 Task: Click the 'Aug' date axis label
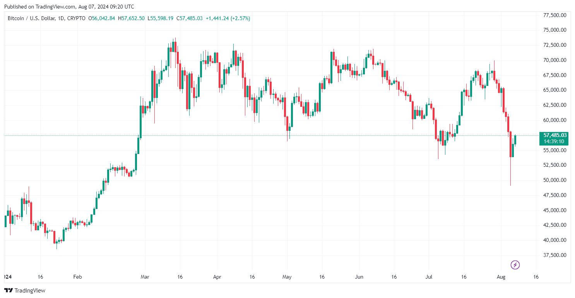[501, 277]
